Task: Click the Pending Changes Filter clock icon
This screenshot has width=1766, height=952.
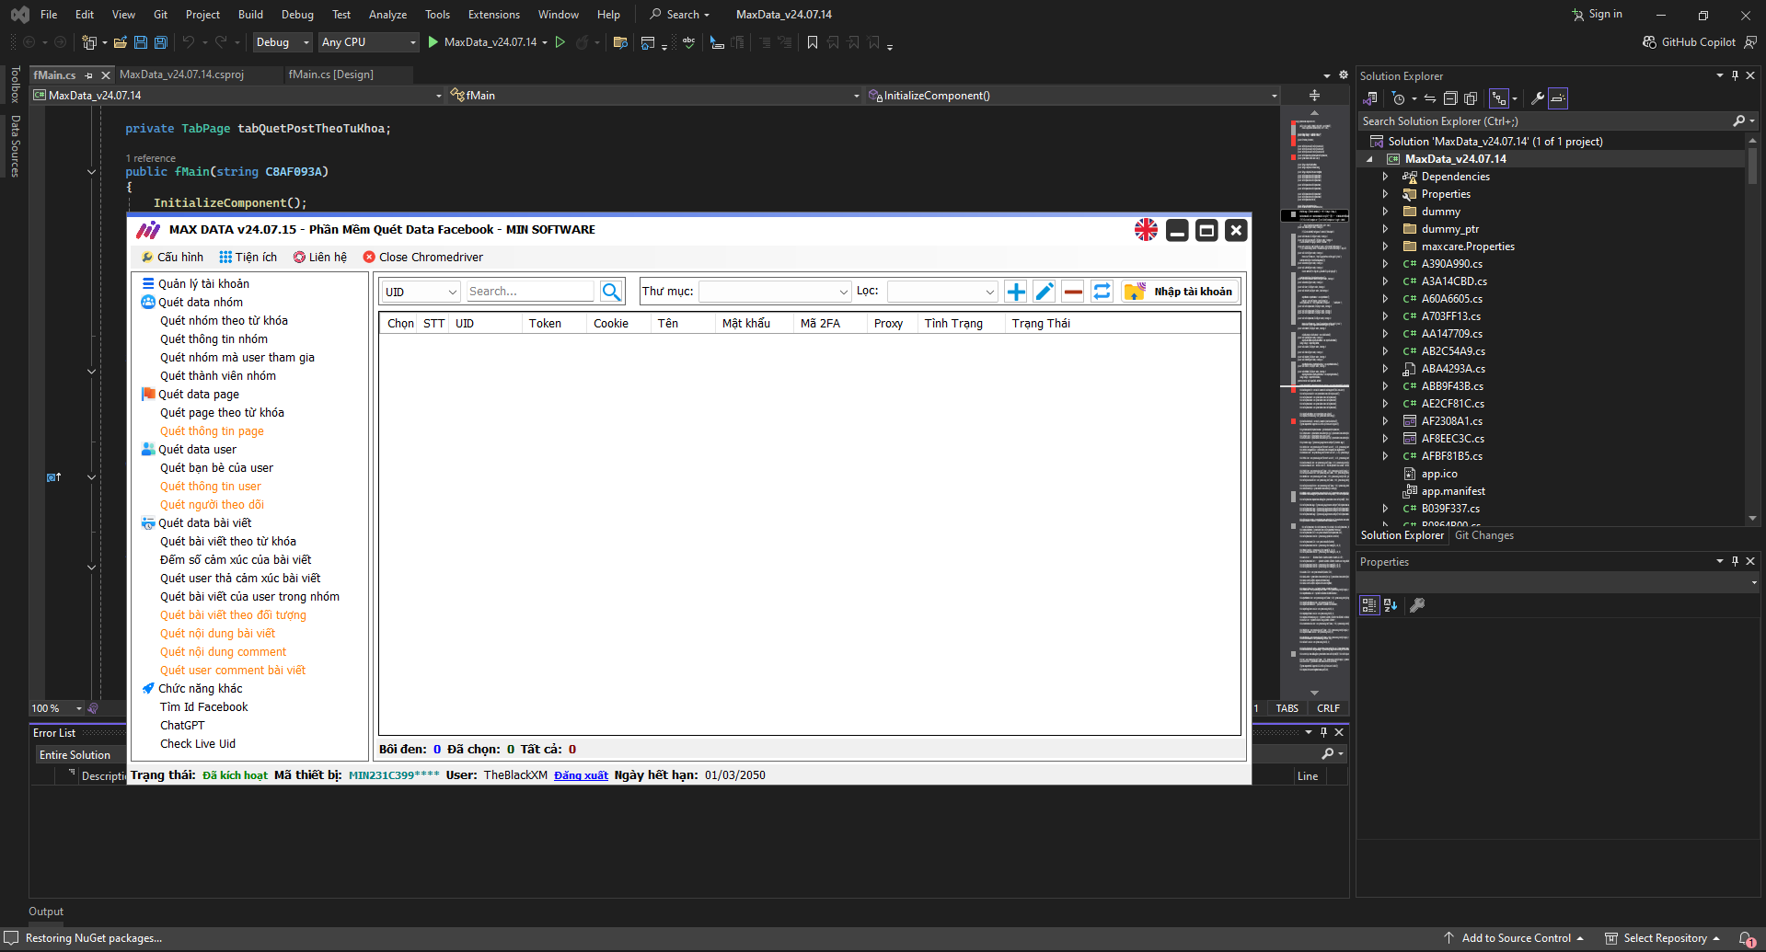Action: pyautogui.click(x=1399, y=98)
